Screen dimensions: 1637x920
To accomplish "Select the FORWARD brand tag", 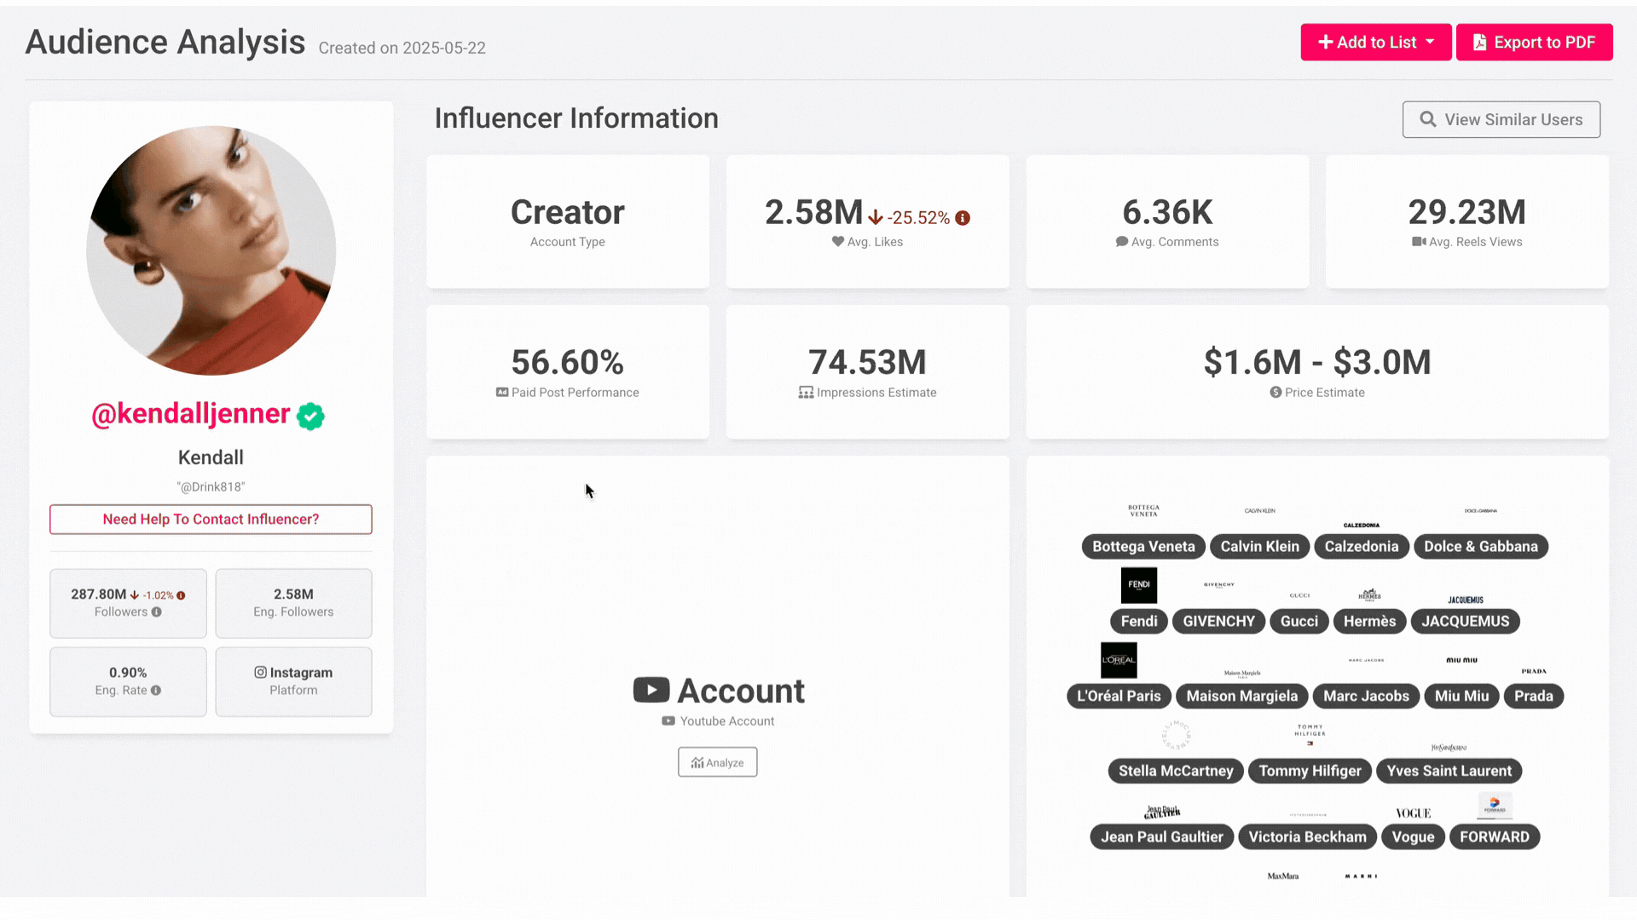I will (x=1495, y=837).
